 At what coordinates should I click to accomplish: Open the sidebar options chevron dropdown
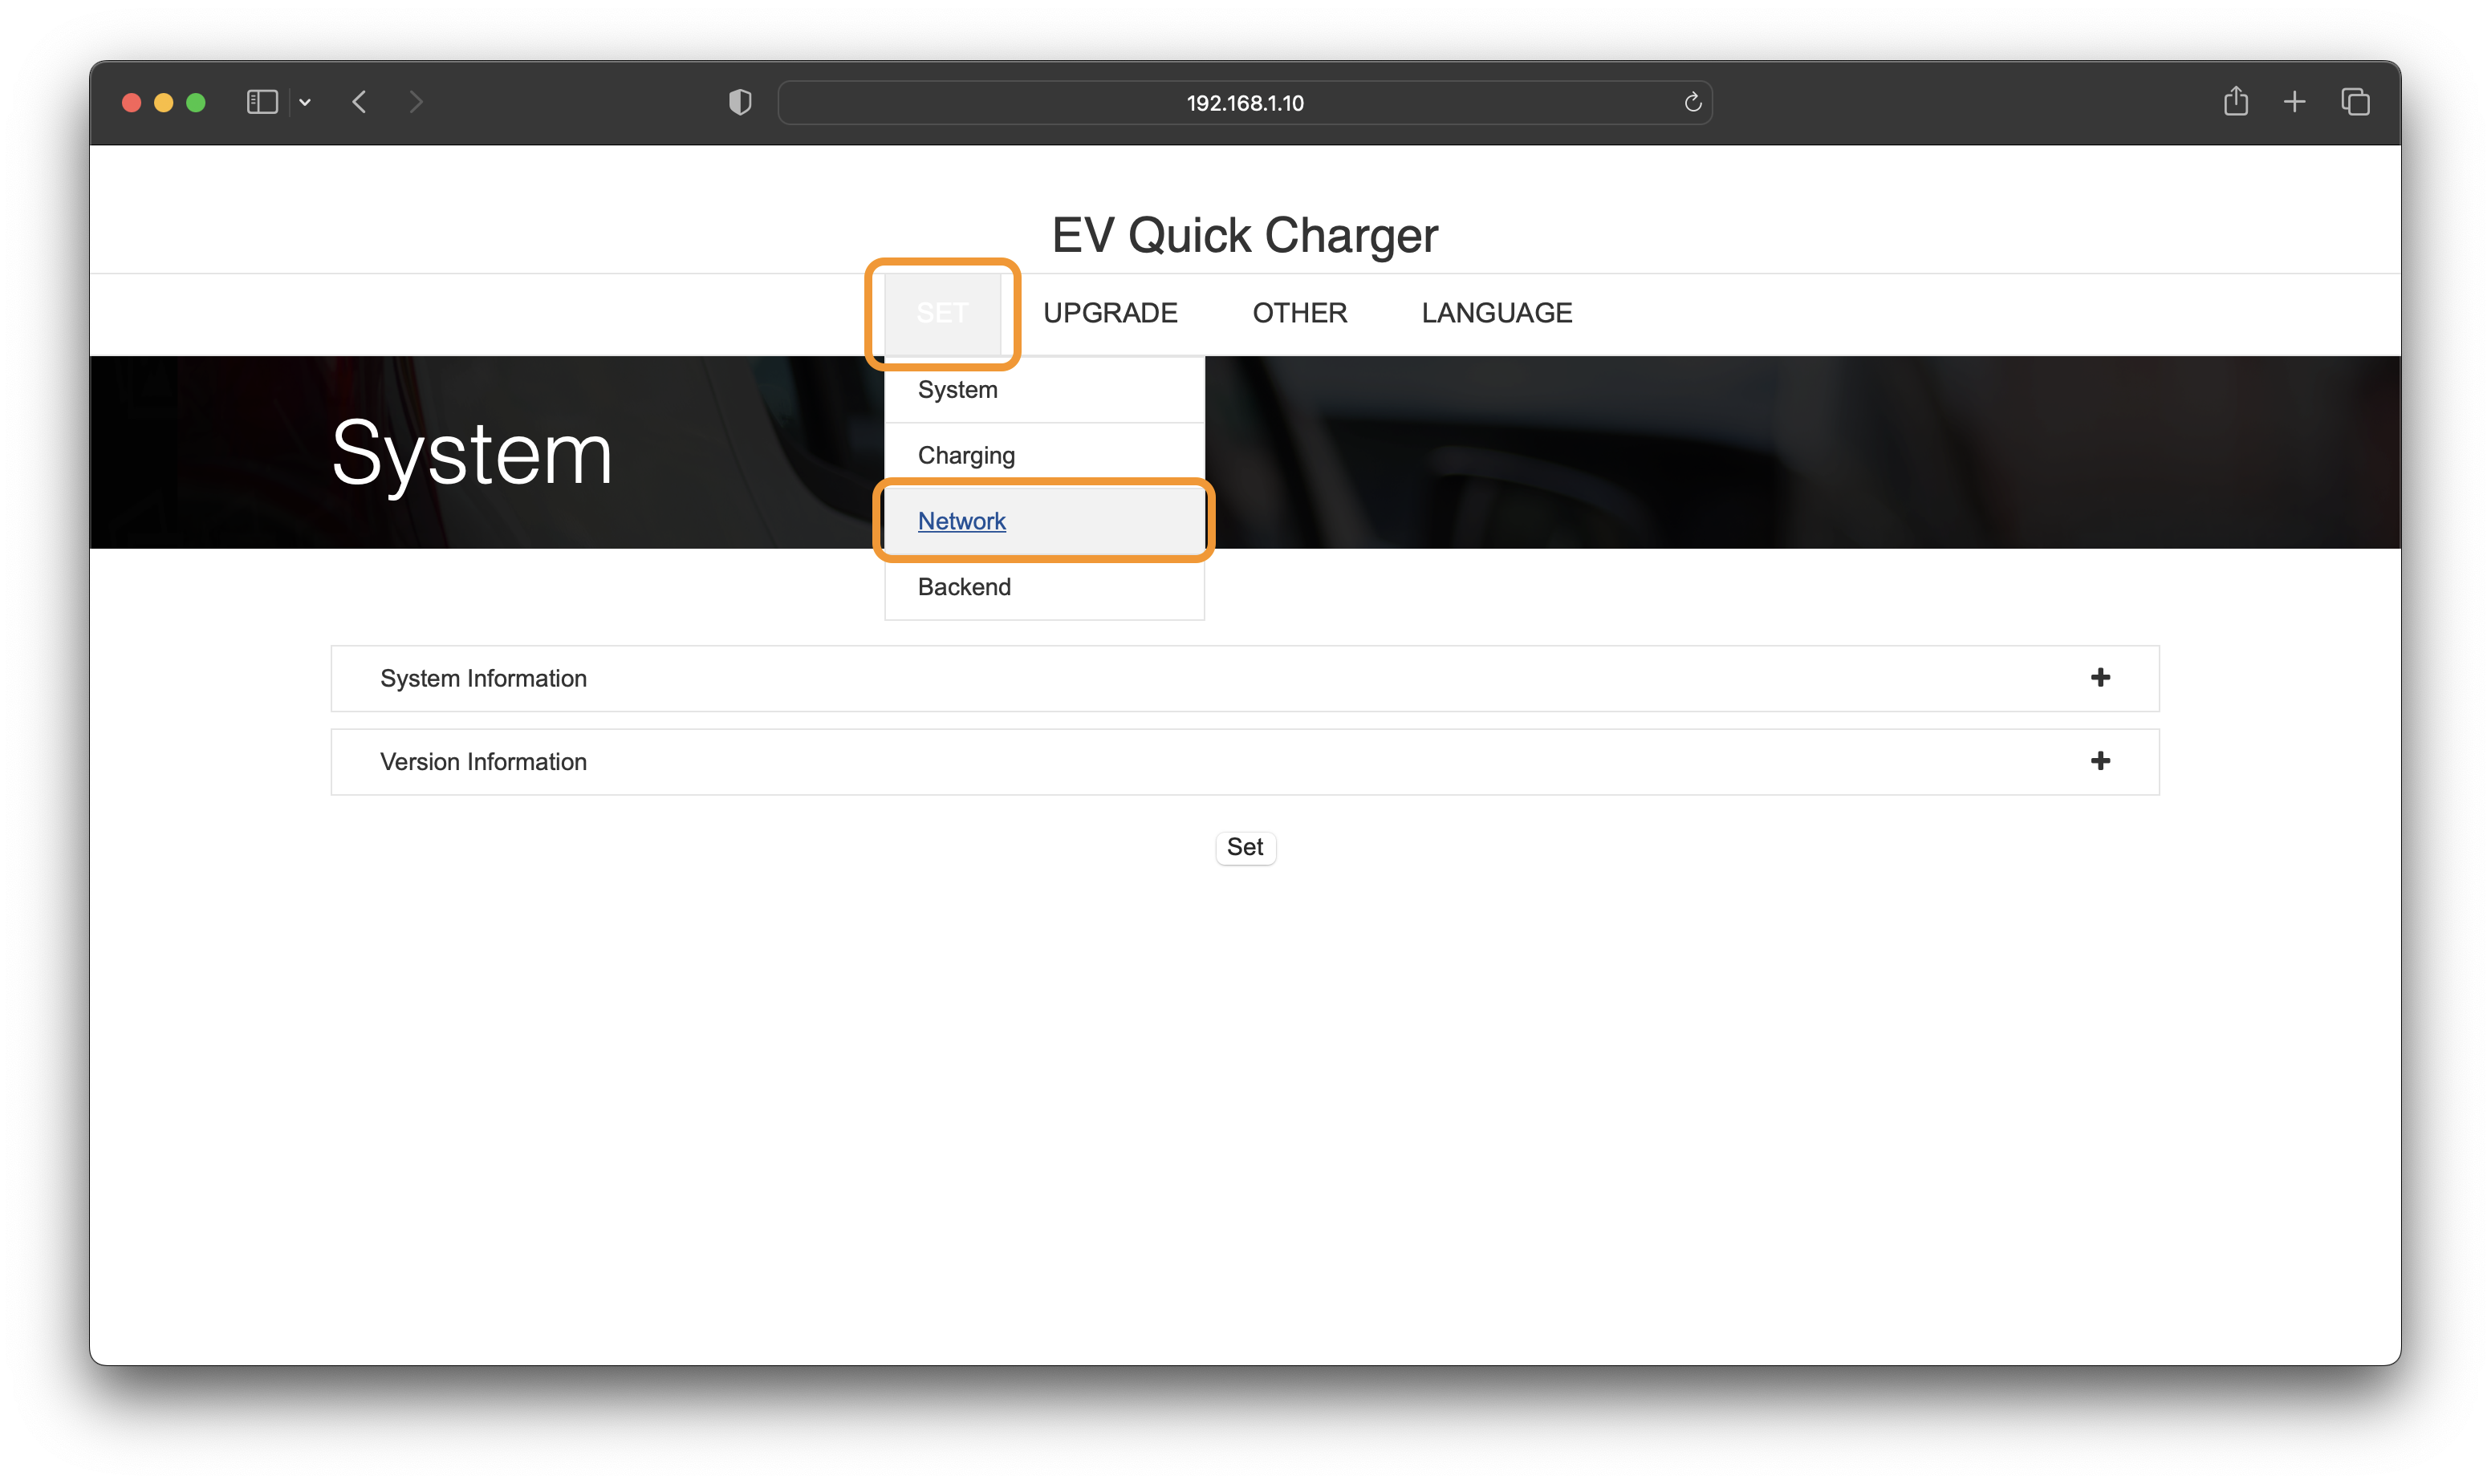click(x=305, y=102)
